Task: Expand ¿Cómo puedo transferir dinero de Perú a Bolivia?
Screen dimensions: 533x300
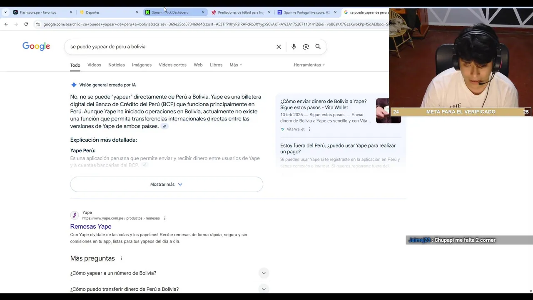Action: tap(170, 289)
